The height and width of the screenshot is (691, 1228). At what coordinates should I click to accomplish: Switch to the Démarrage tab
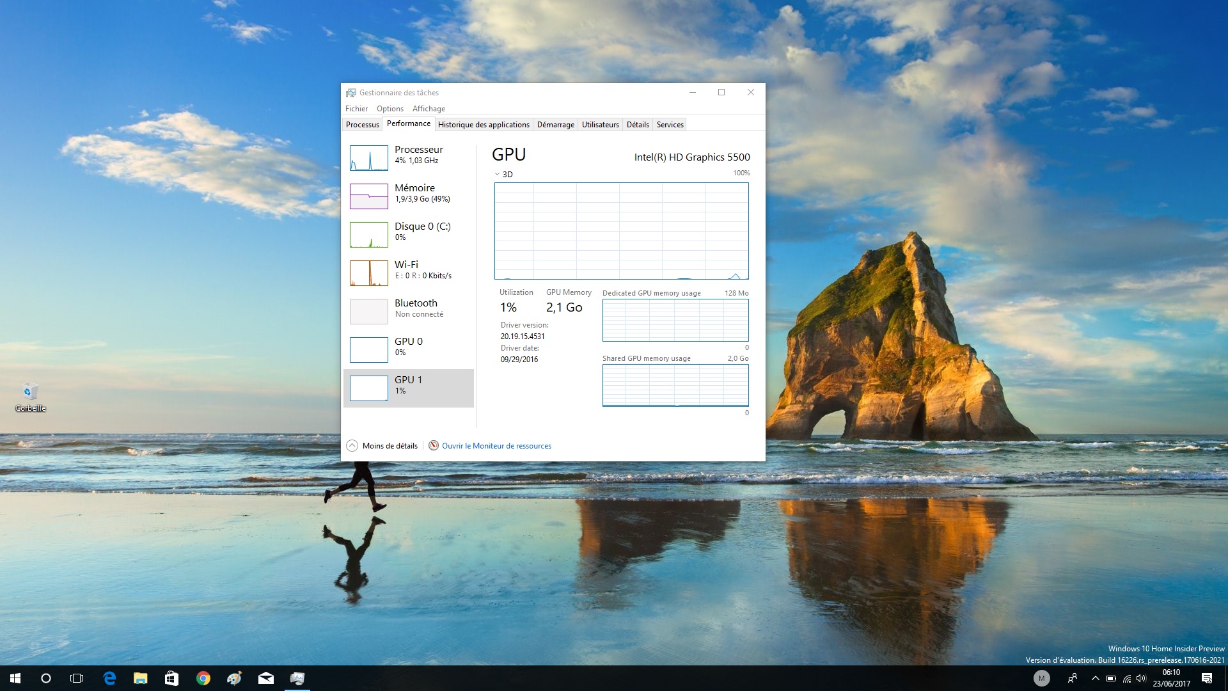point(555,124)
